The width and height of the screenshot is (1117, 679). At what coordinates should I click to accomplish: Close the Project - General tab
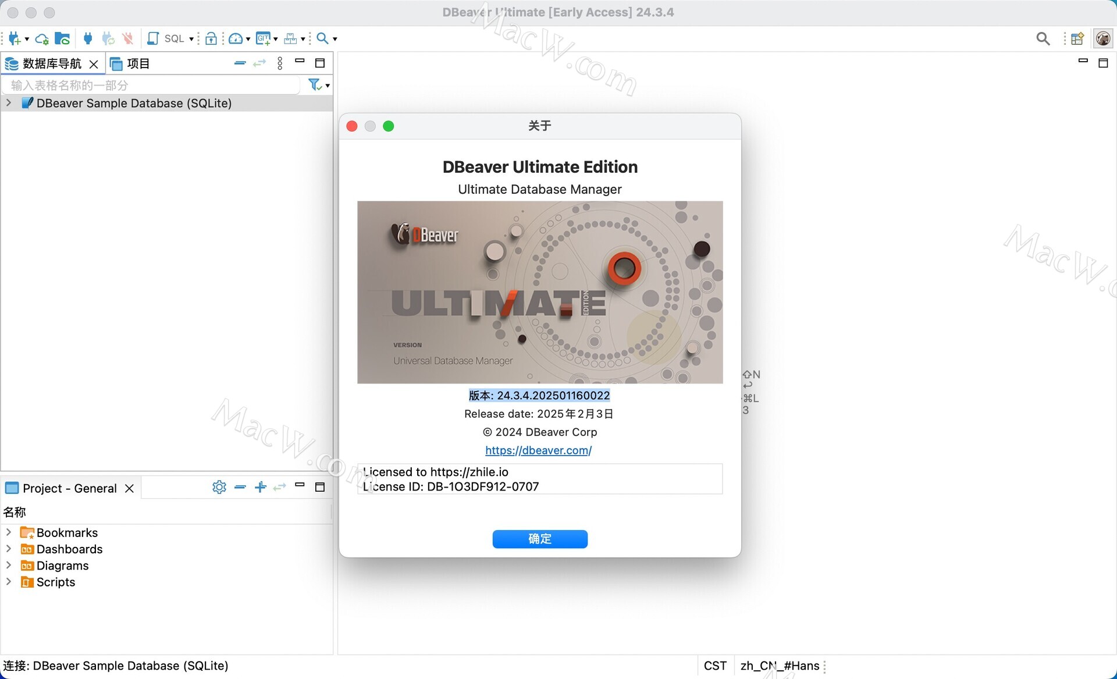click(129, 488)
